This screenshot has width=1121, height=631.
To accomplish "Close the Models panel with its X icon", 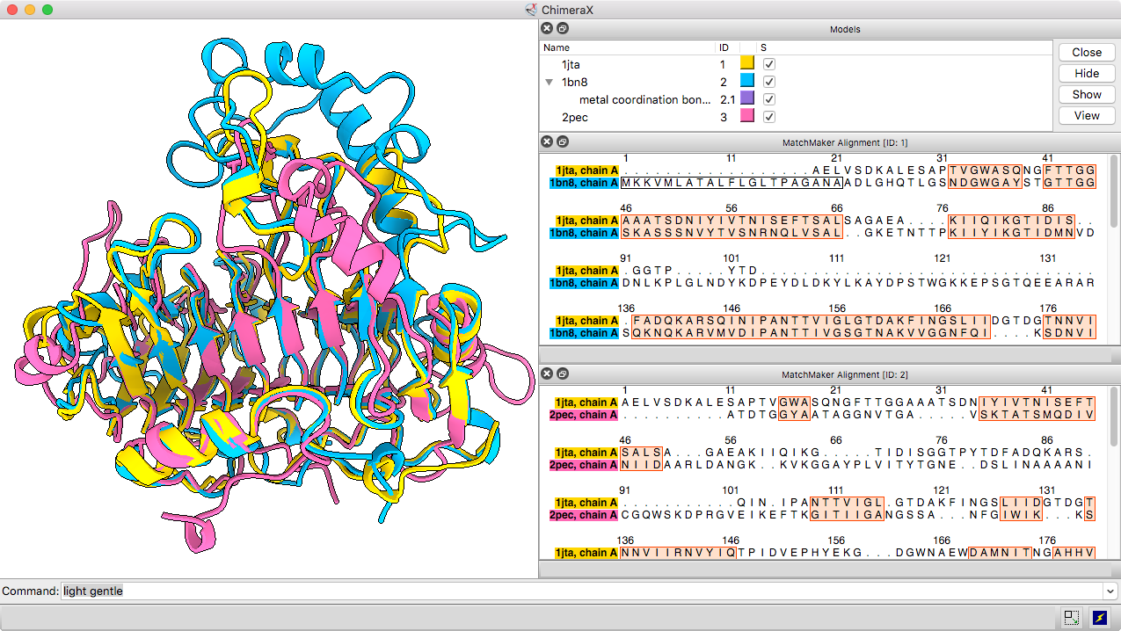I will click(547, 28).
